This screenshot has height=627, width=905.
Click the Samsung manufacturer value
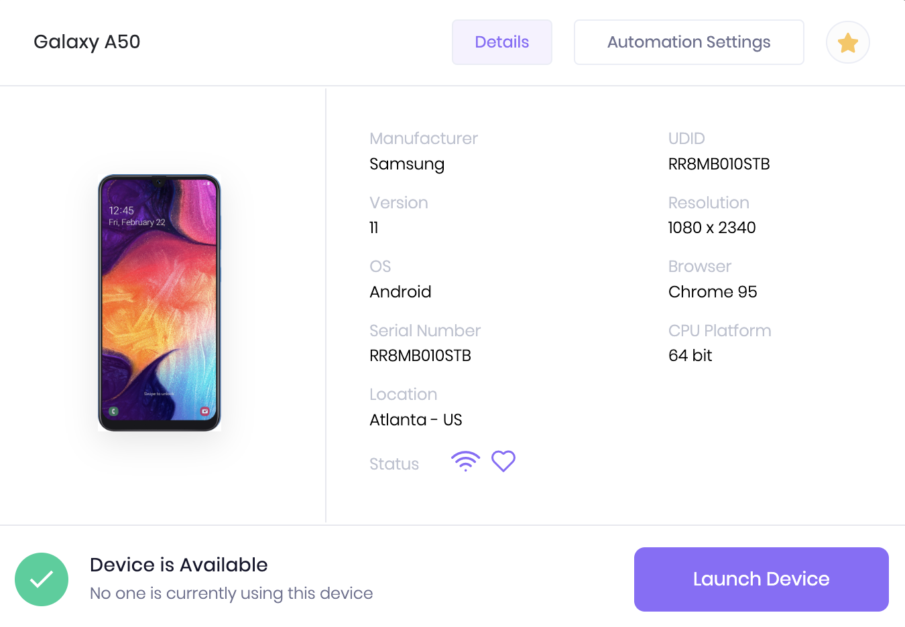pyautogui.click(x=407, y=164)
